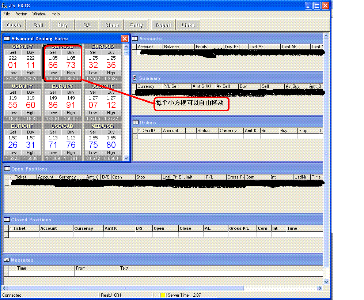364x300 pixels.
Task: Open the Links toolbar button
Action: coord(188,25)
